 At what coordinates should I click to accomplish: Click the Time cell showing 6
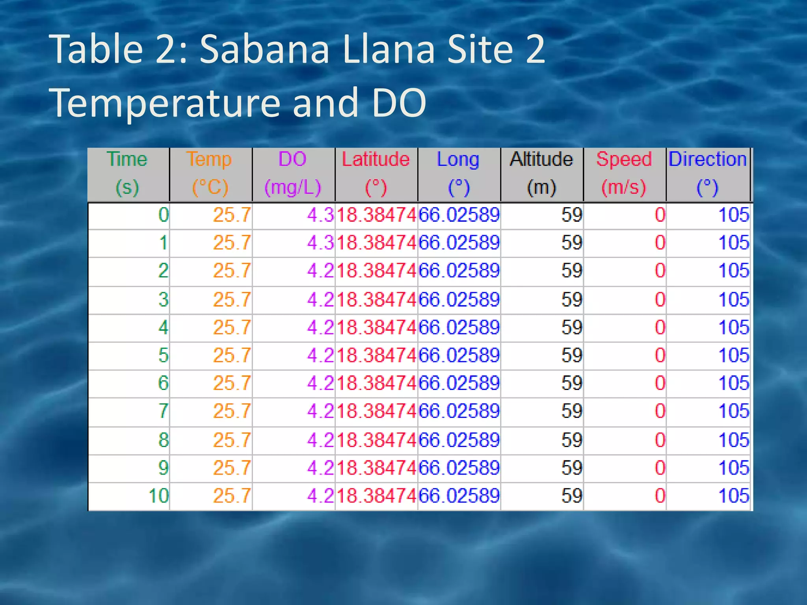(x=128, y=384)
